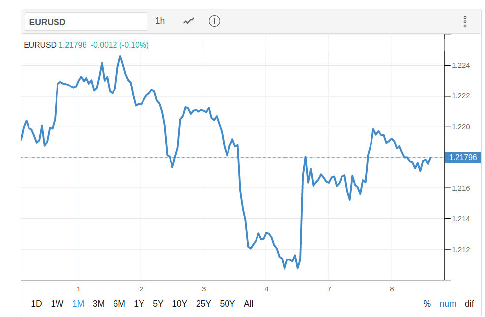485x317 pixels.
Task: Select the 1W time range
Action: coord(57,304)
